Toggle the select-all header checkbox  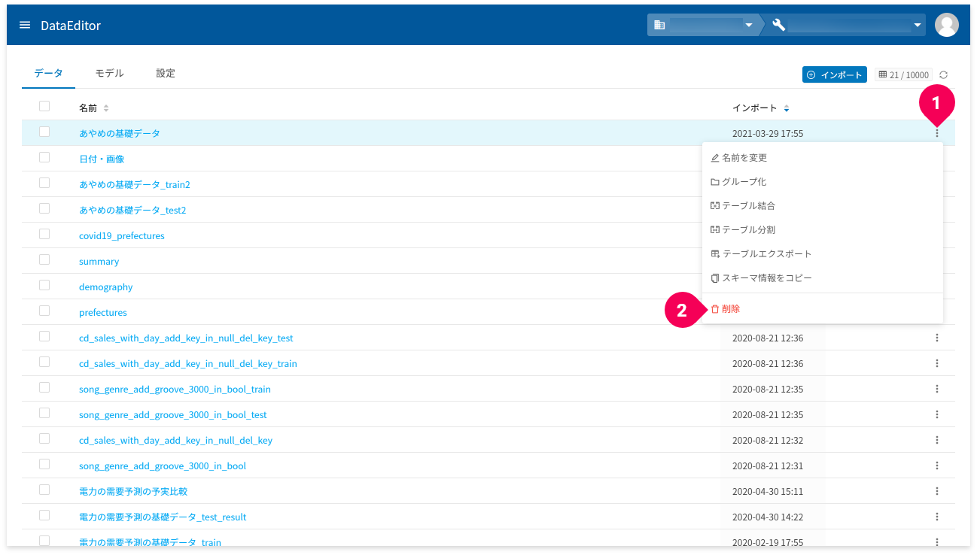[44, 106]
